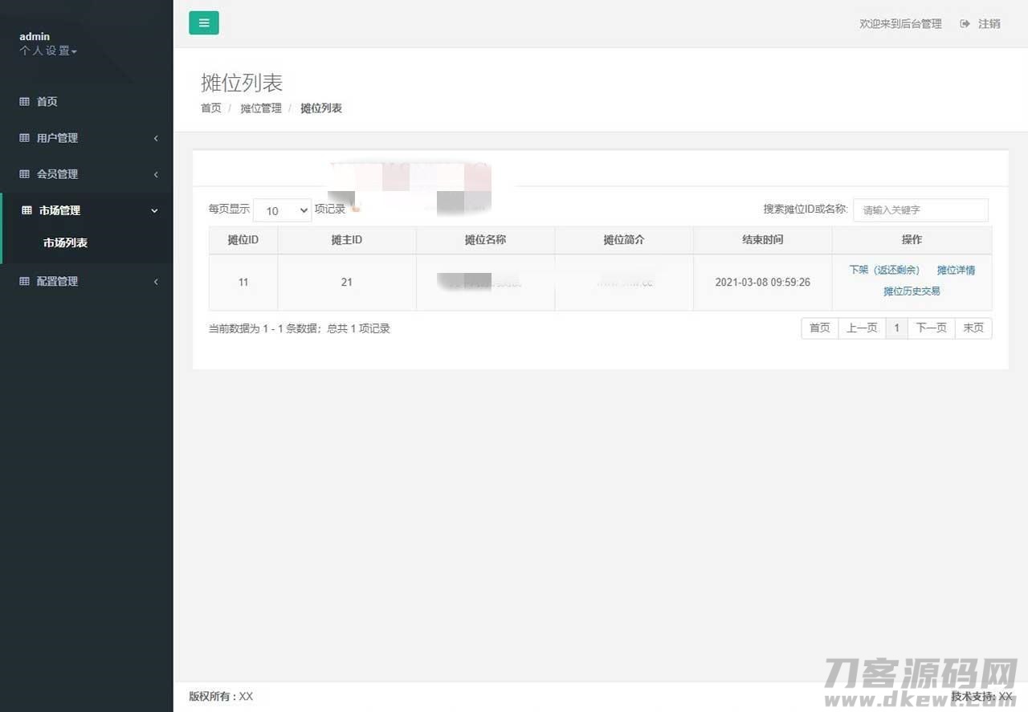Viewport: 1028px width, 712px height.
Task: Focus the 请输入关键字 search field
Action: click(x=920, y=210)
